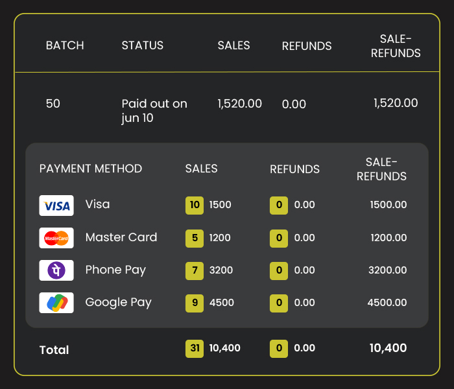Viewport: 454px width, 389px height.
Task: Select batch number 50 row
Action: click(53, 104)
